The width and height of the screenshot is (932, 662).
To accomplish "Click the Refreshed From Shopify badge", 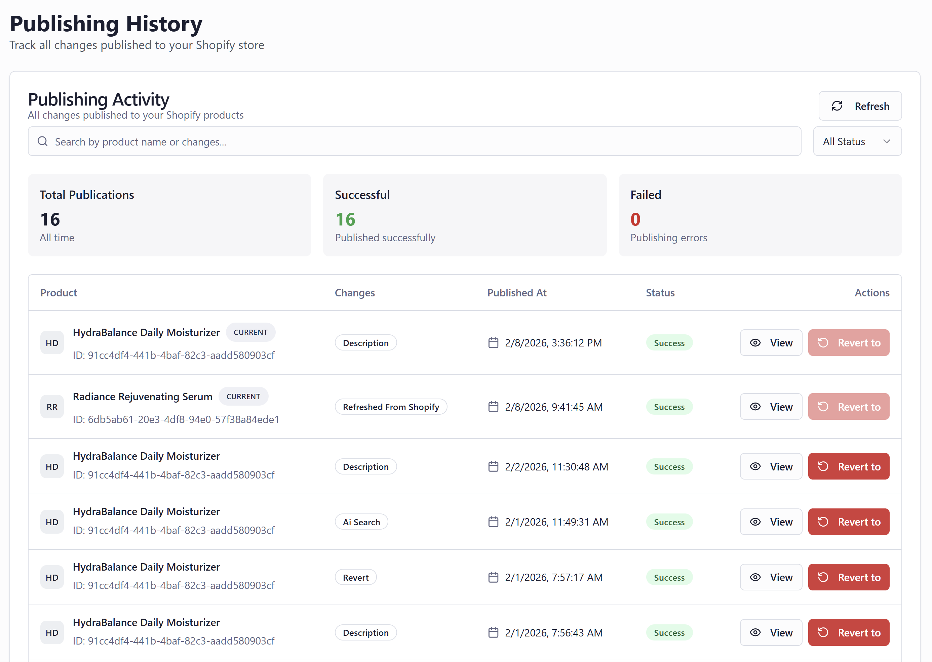I will click(391, 406).
